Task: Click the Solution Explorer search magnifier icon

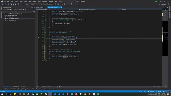Action: coord(33,12)
